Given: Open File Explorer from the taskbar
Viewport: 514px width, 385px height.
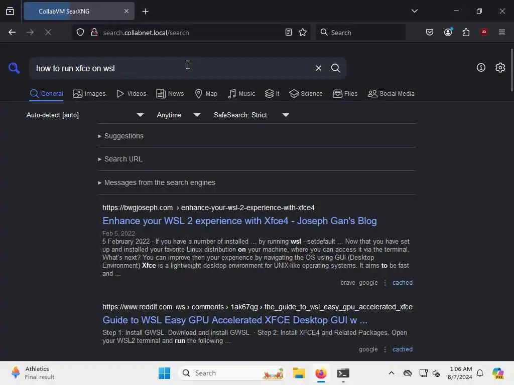Looking at the screenshot, I should click(x=299, y=373).
